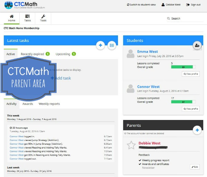The width and height of the screenshot is (207, 177).
Task: Open the Home tab
Action: click(x=12, y=18)
